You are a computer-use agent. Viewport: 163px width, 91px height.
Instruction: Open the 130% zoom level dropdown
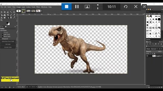pos(34,87)
